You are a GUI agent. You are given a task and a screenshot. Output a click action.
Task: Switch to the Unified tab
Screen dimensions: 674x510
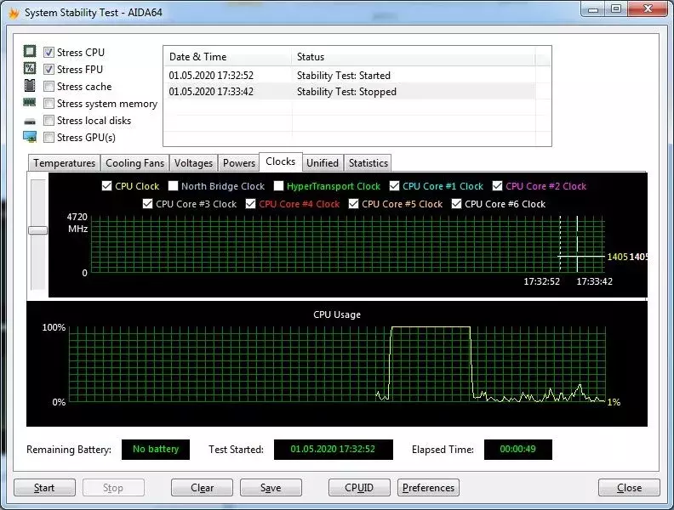click(323, 163)
